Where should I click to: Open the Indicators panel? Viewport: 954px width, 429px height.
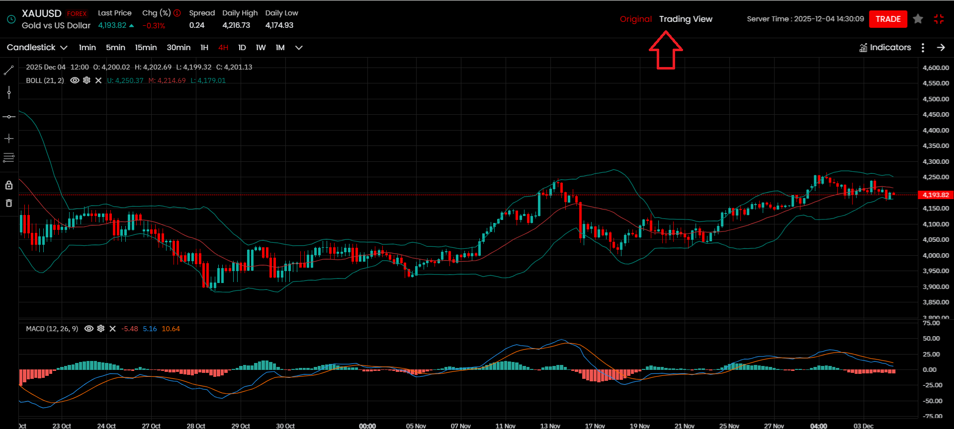pyautogui.click(x=885, y=48)
